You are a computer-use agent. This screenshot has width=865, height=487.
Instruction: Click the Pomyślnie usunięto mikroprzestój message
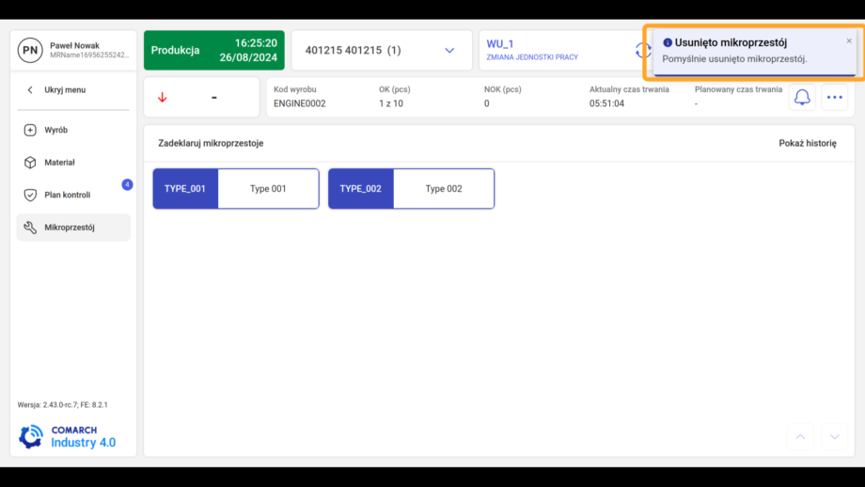click(x=734, y=59)
